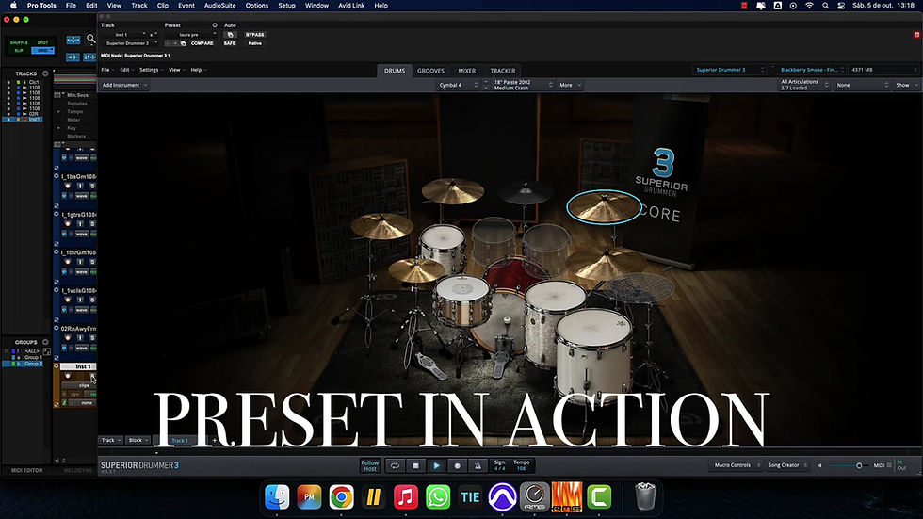Open the More dropdown

[569, 85]
